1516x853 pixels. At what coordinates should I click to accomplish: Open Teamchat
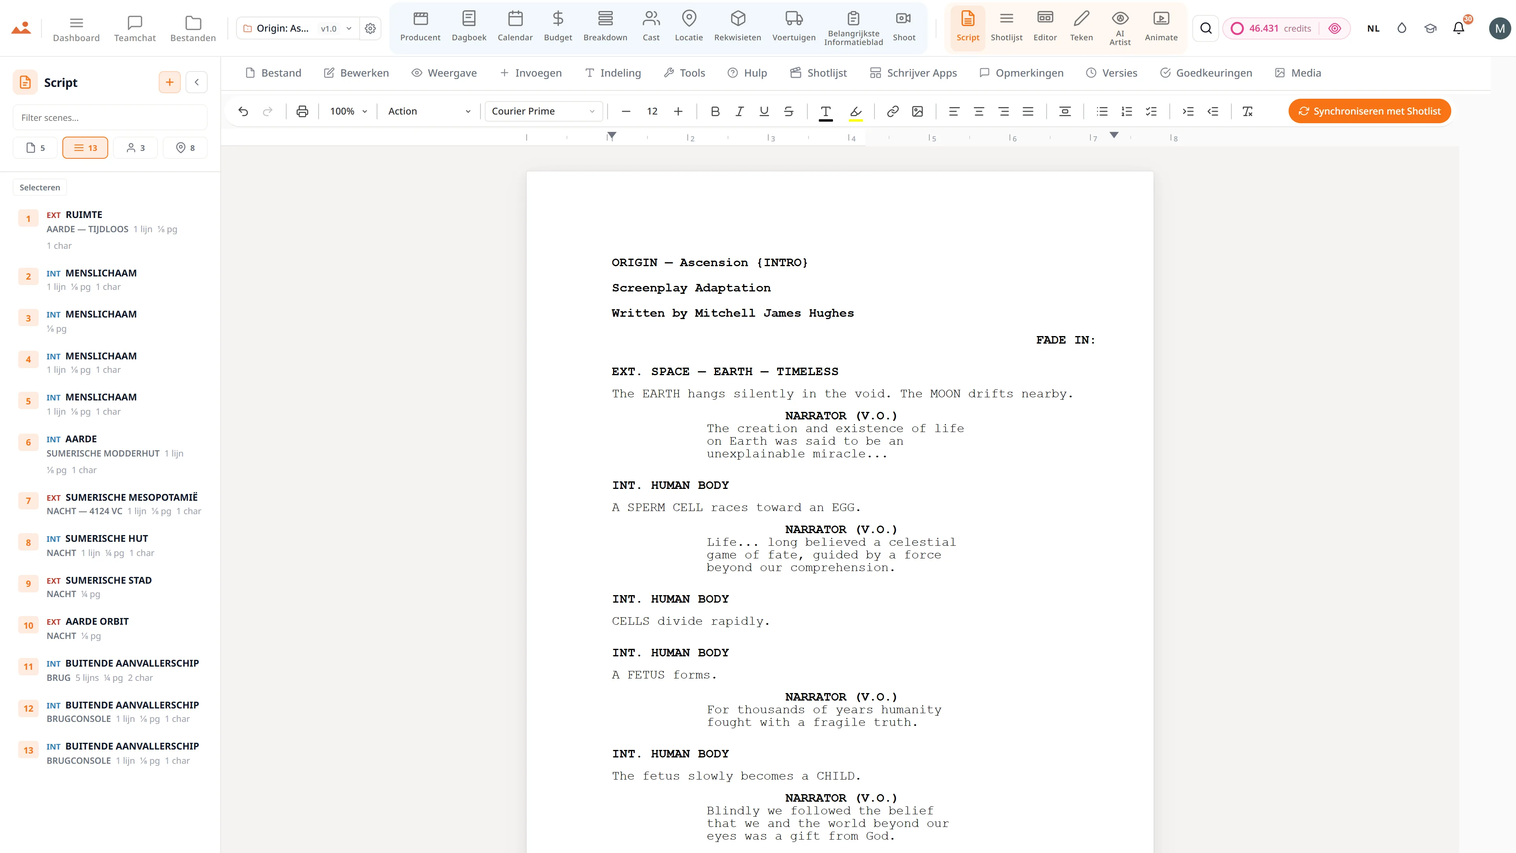point(135,28)
